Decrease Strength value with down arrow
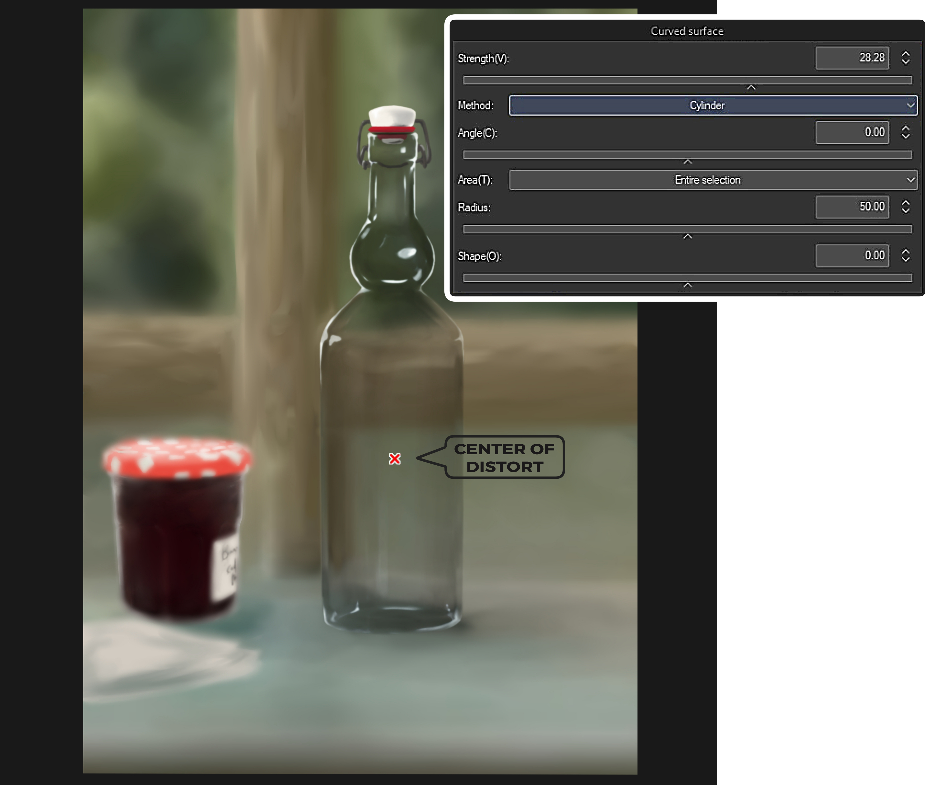Image resolution: width=927 pixels, height=785 pixels. pos(905,62)
